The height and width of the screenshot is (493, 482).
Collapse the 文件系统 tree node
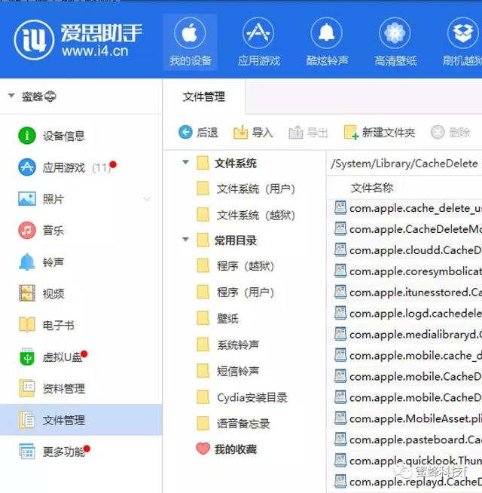coord(186,162)
